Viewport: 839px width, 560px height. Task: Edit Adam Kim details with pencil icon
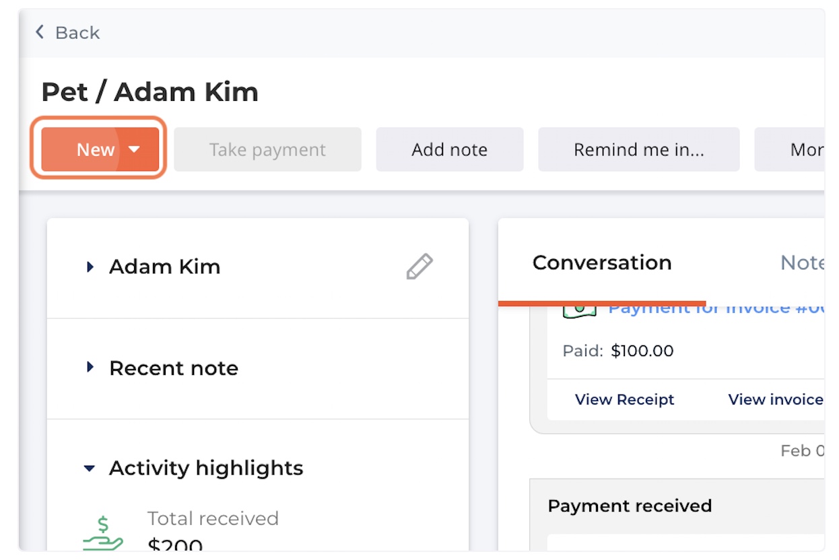click(419, 267)
